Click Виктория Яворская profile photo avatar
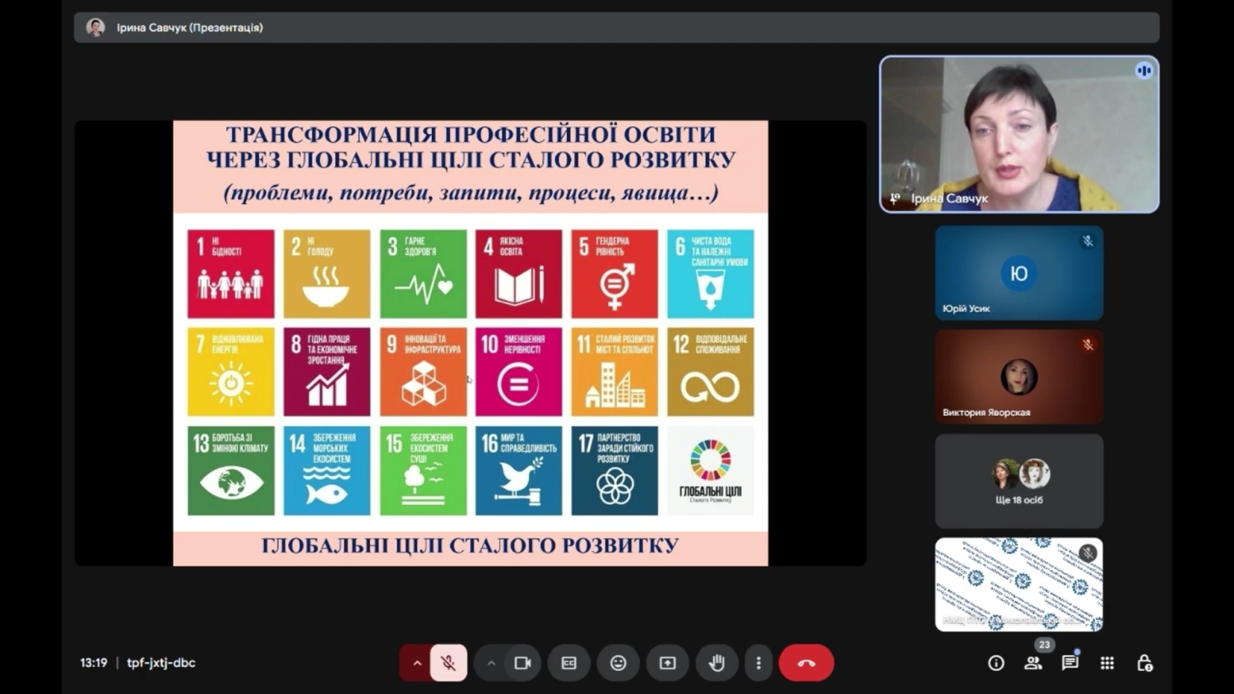1234x694 pixels. pos(1019,377)
